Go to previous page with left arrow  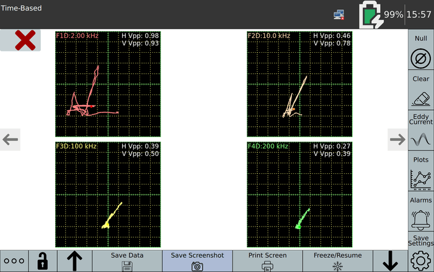[x=11, y=140]
